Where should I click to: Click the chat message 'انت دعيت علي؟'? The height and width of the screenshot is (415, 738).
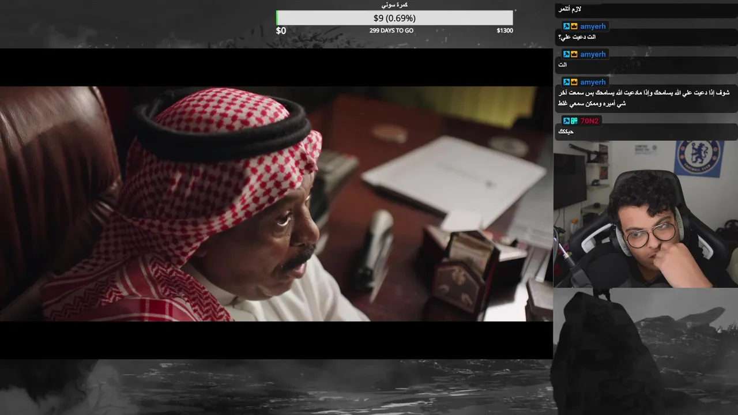(577, 37)
